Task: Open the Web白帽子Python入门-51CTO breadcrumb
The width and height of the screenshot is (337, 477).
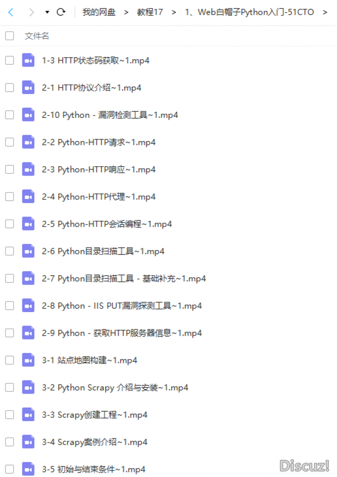Action: [x=249, y=12]
